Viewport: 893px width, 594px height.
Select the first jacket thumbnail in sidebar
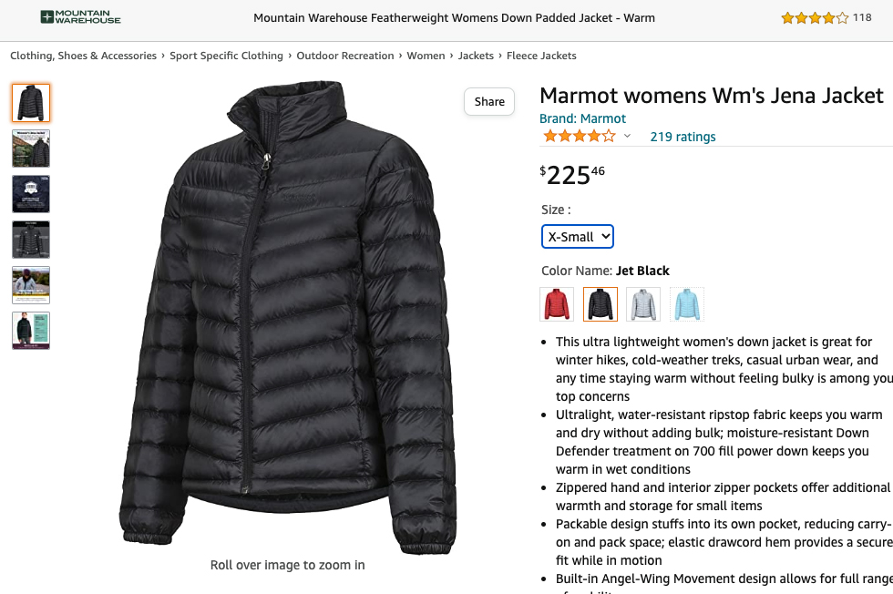point(30,102)
